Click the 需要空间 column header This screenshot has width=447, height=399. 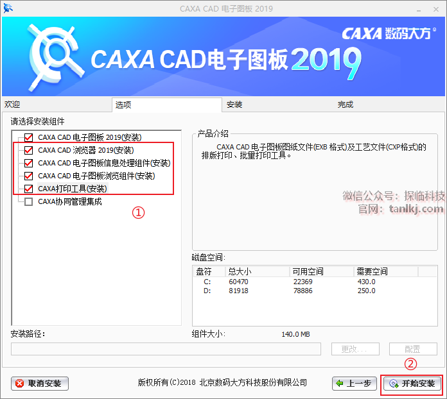coord(386,272)
